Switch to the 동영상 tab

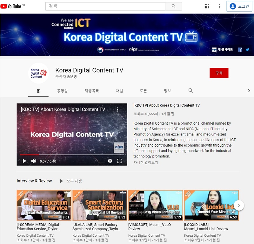click(x=62, y=91)
